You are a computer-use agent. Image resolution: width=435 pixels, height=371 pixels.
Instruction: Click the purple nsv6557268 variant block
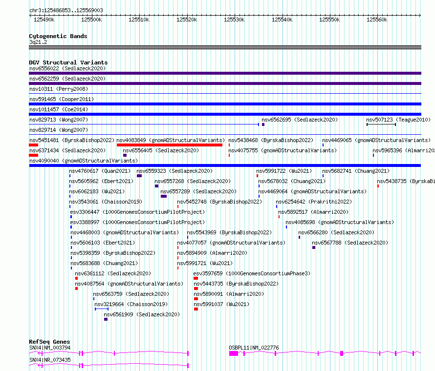click(157, 186)
